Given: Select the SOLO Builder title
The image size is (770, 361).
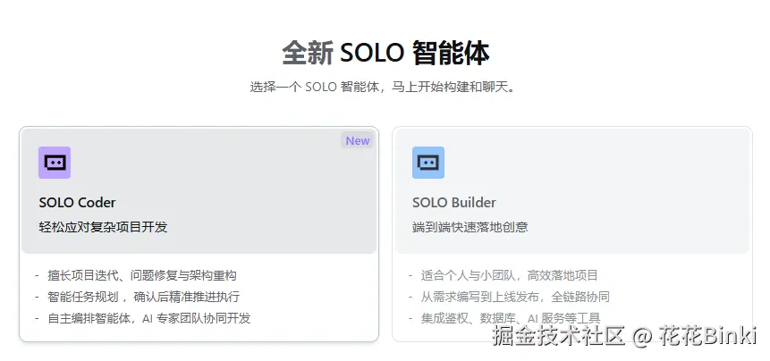Looking at the screenshot, I should (454, 203).
